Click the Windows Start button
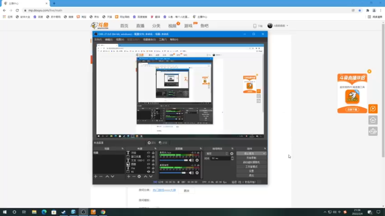The image size is (385, 216). coord(5,212)
